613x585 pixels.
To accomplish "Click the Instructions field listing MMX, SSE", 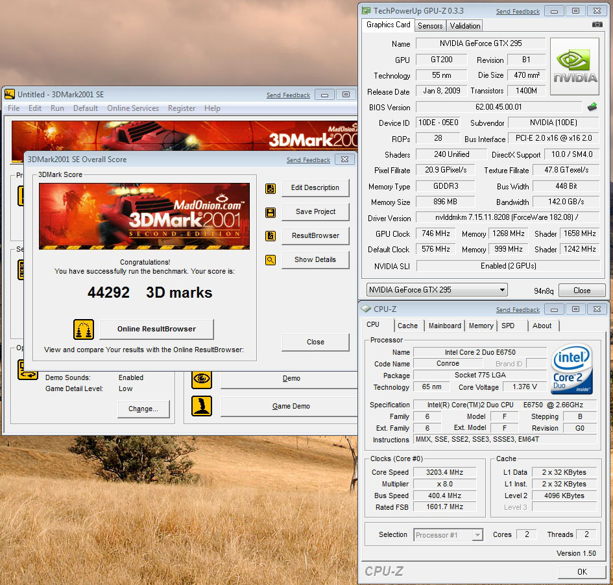I will 505,439.
